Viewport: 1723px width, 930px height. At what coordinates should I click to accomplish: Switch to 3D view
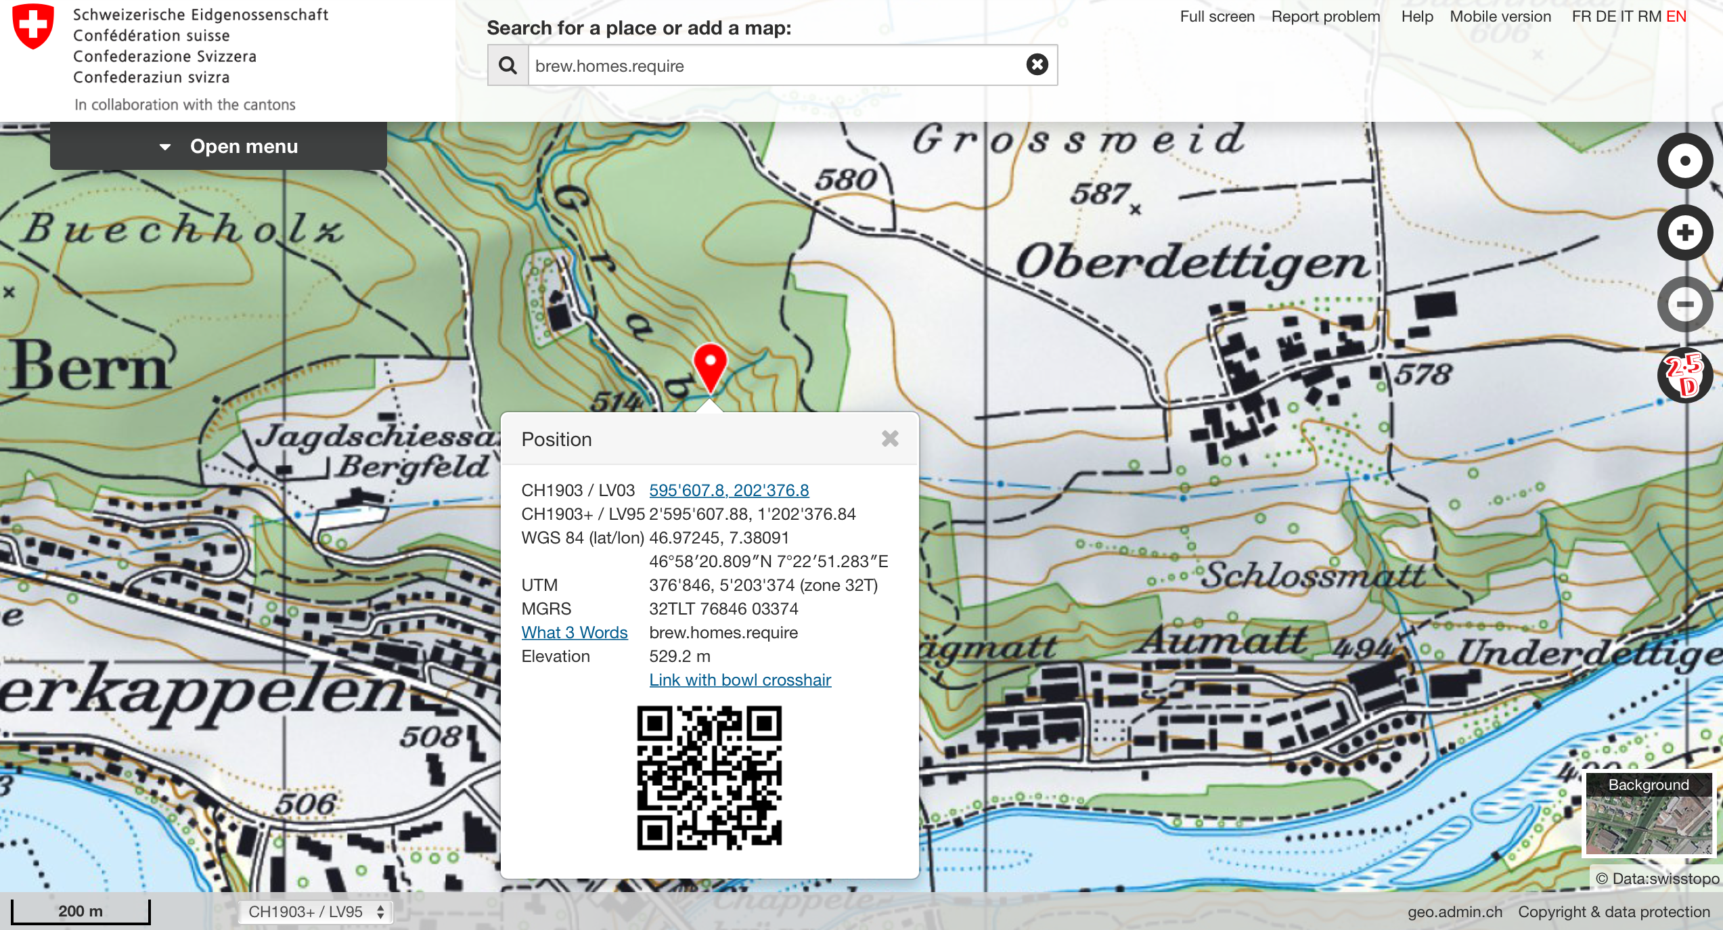pyautogui.click(x=1684, y=375)
